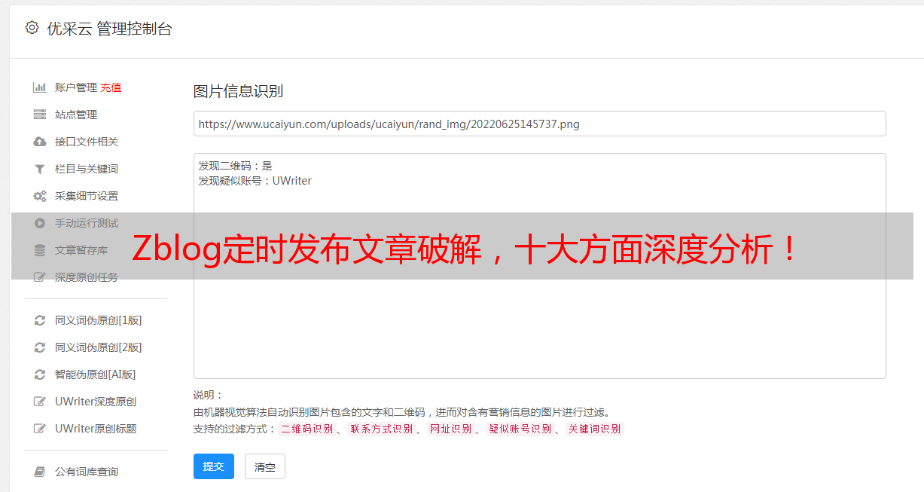Click the edit icon for UWriter深度原创

[x=40, y=402]
